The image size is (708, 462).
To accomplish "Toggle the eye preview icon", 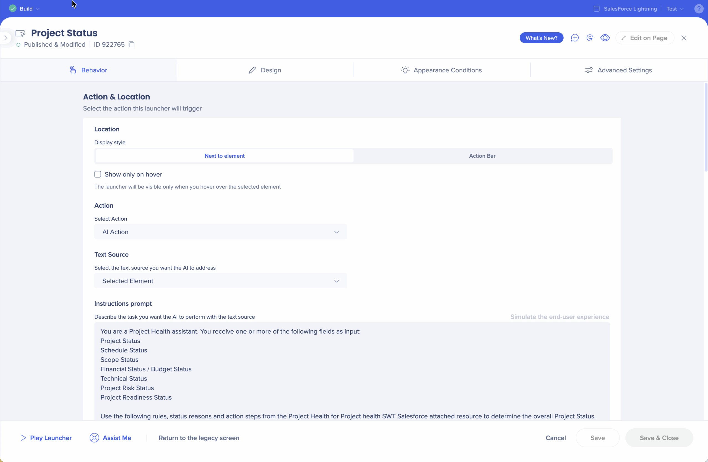I will pos(605,38).
